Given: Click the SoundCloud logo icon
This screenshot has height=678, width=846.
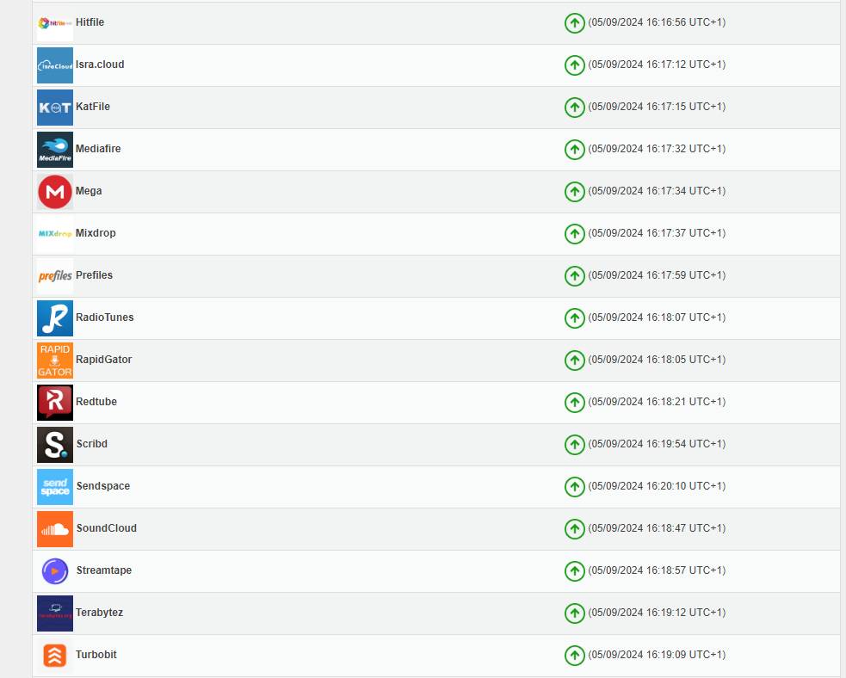Looking at the screenshot, I should [x=55, y=528].
